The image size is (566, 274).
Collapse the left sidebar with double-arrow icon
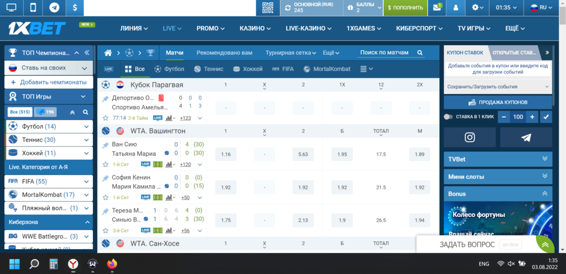87,53
